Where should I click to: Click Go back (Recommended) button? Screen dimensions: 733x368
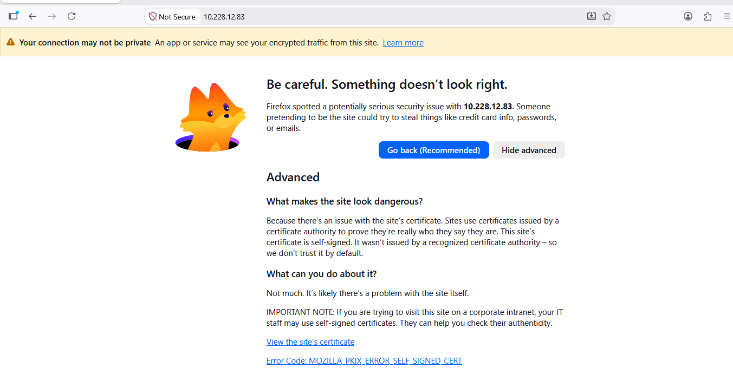point(434,150)
